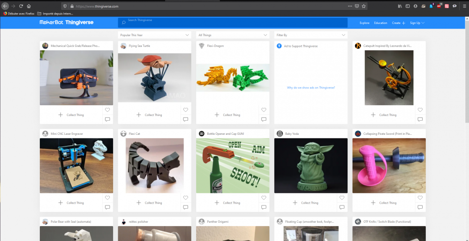Open the Baby Yoda thumbnail
Image resolution: width=469 pixels, height=241 pixels.
(x=311, y=166)
